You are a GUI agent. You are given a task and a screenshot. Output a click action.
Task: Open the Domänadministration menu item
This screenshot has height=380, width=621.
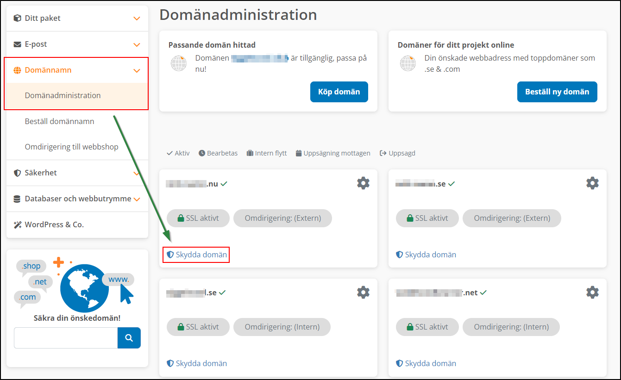(63, 95)
